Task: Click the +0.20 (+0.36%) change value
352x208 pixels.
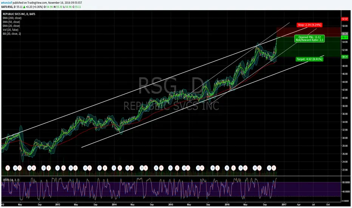Action: [x=34, y=7]
